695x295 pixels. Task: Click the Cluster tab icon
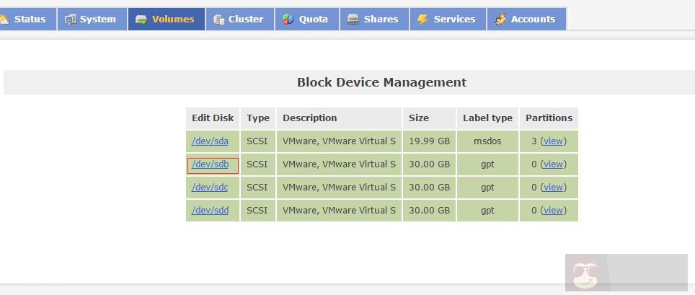[218, 19]
